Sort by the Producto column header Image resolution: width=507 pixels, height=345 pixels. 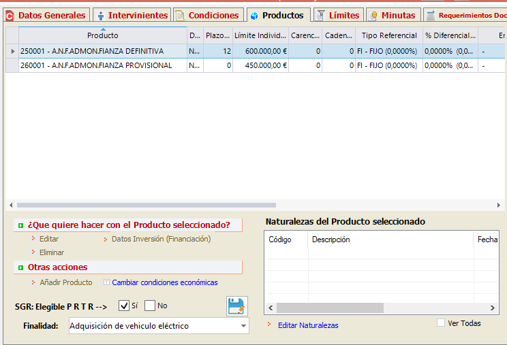click(102, 35)
